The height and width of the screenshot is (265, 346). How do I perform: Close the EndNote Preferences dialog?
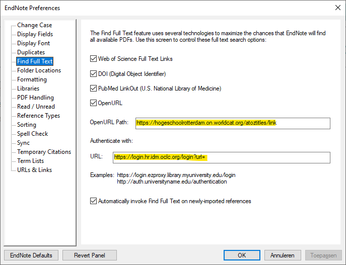(x=337, y=8)
